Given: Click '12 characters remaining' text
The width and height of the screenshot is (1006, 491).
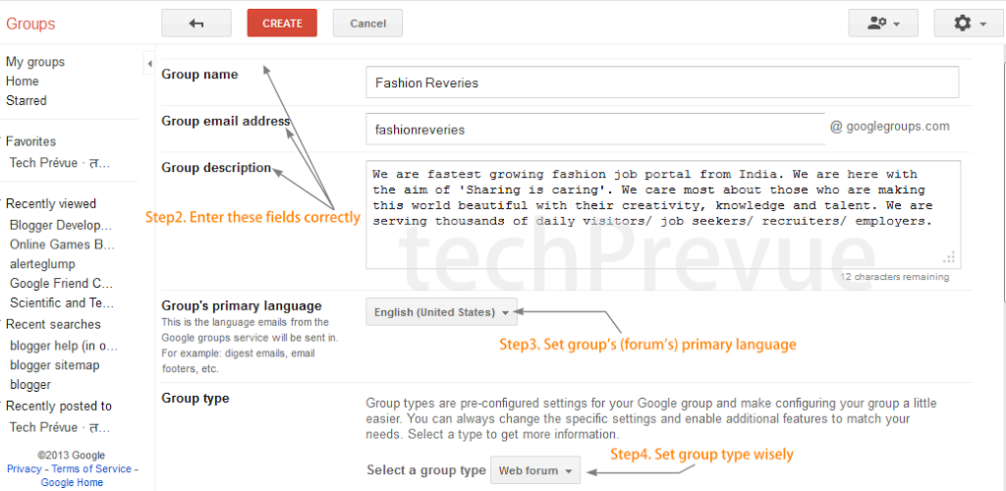Looking at the screenshot, I should click(894, 277).
